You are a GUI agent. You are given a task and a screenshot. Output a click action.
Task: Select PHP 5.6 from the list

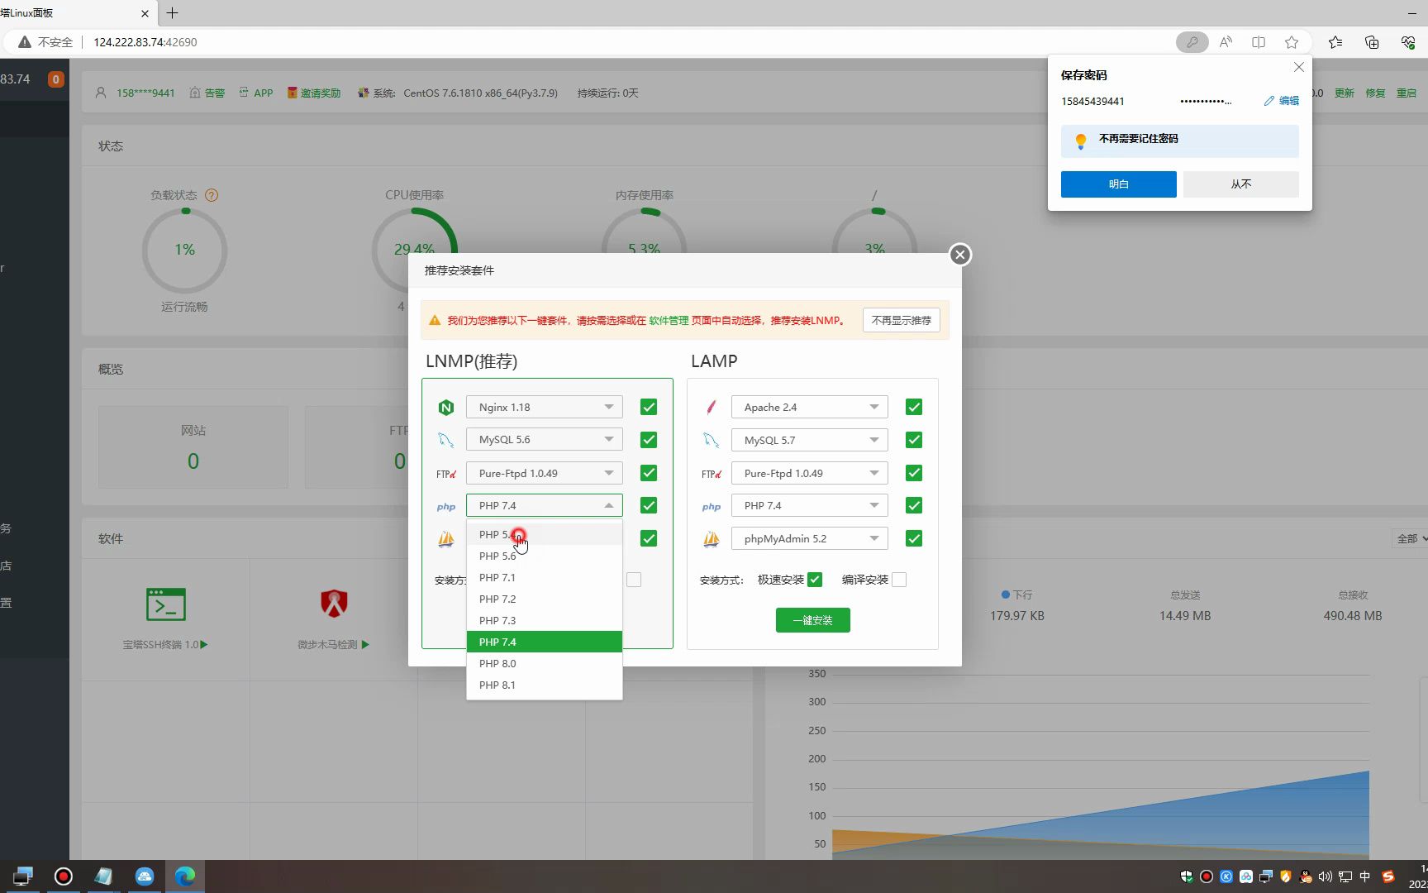point(544,556)
